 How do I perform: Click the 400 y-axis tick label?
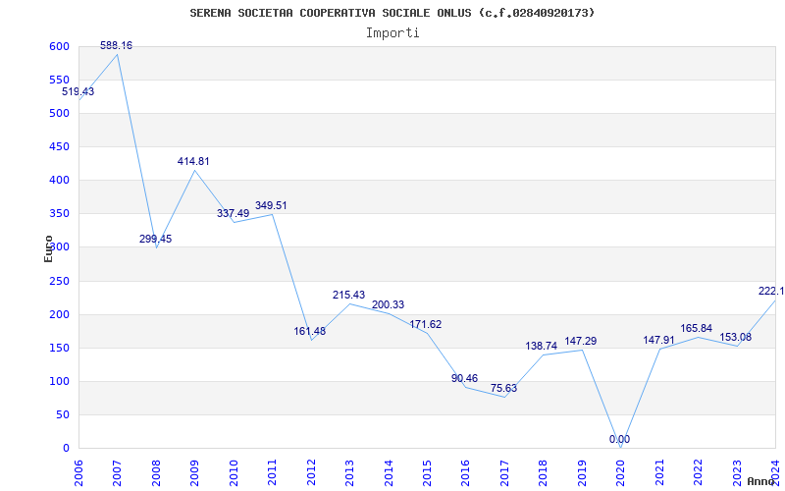59,180
